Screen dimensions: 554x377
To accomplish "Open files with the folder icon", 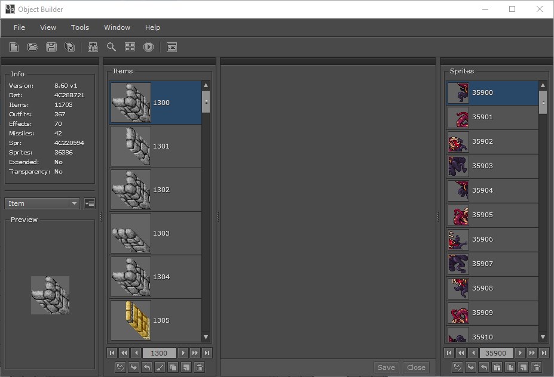I will tap(32, 47).
